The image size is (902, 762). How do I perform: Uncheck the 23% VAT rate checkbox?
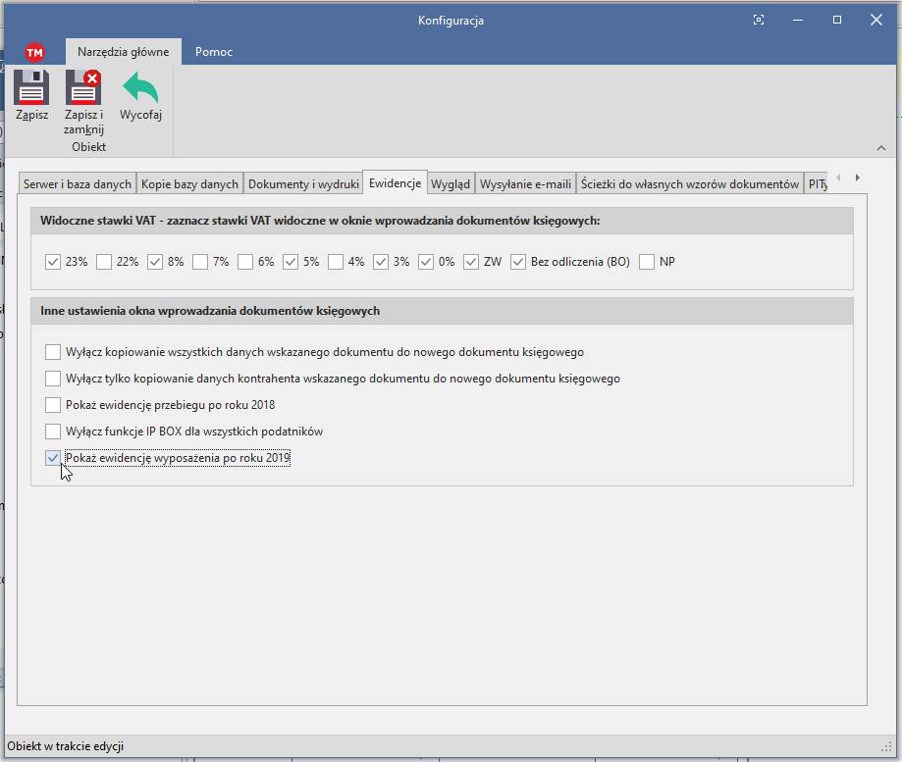click(53, 262)
